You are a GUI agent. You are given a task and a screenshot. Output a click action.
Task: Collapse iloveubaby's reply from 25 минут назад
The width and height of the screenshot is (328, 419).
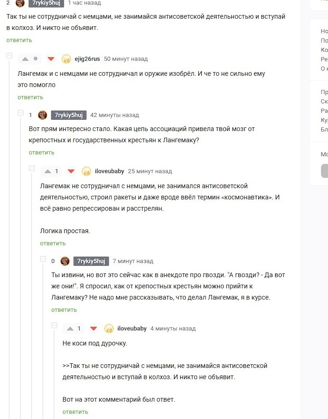(32, 169)
